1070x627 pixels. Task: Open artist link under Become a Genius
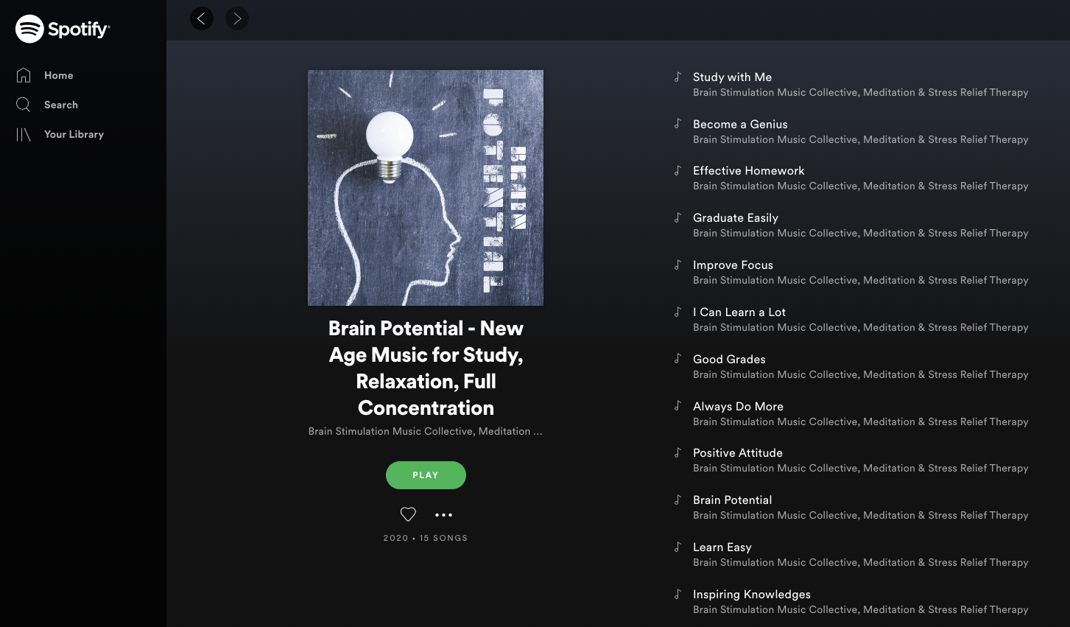[x=860, y=139]
